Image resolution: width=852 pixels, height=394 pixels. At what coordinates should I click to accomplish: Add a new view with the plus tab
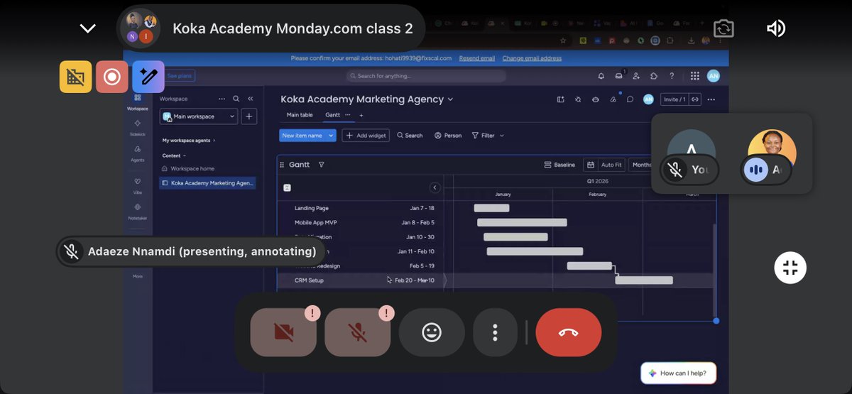(x=361, y=115)
